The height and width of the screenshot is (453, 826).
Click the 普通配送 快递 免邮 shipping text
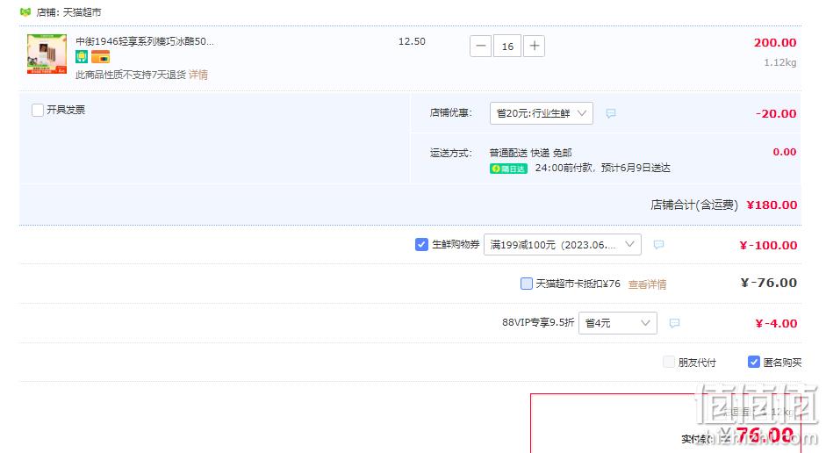point(530,153)
